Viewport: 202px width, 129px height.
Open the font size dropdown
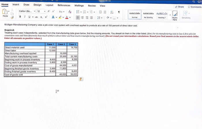(44, 12)
